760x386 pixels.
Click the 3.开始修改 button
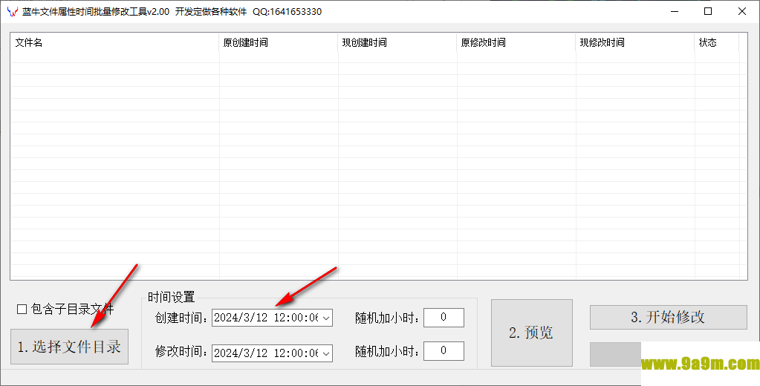point(669,317)
